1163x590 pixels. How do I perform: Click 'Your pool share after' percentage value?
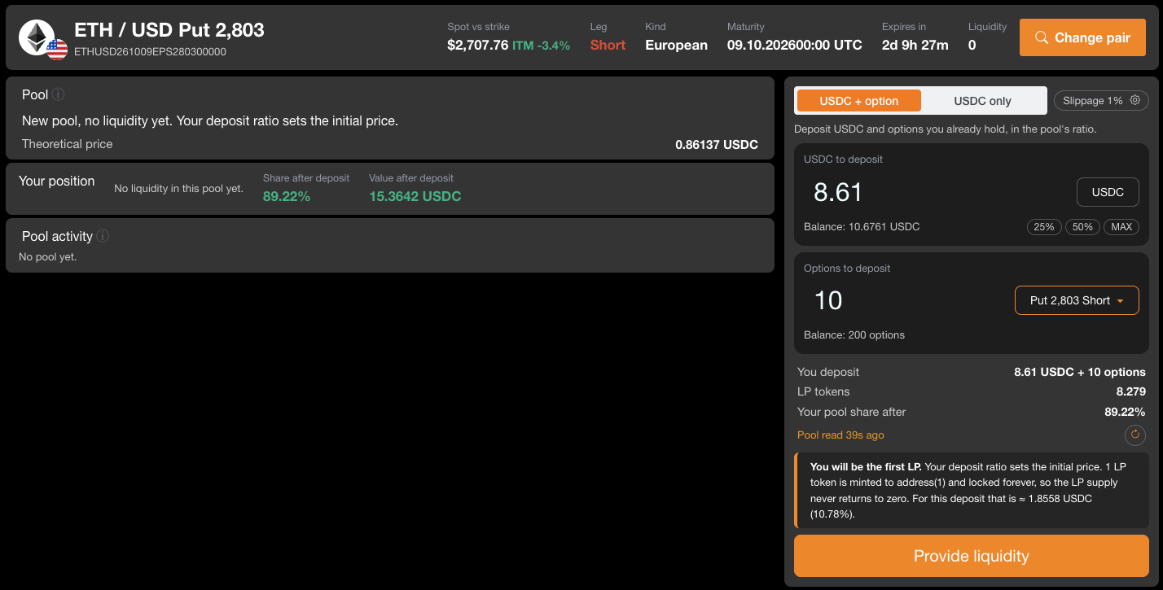[1125, 412]
